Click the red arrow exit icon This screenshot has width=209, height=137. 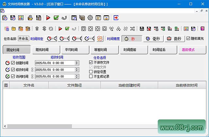tap(116, 18)
